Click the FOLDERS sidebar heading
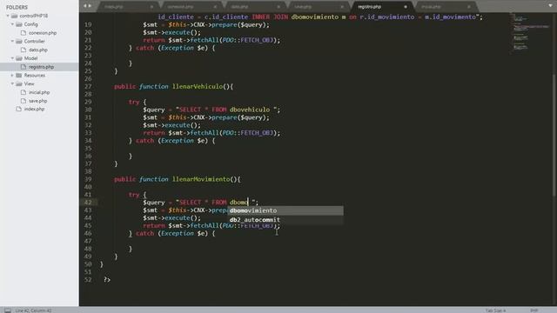557x313 pixels. 17,8
